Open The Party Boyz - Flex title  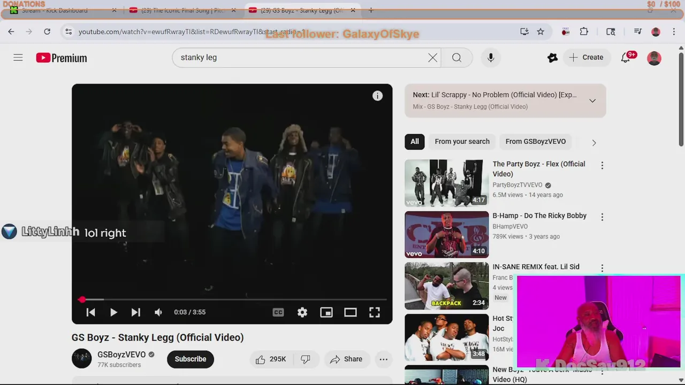click(x=539, y=169)
